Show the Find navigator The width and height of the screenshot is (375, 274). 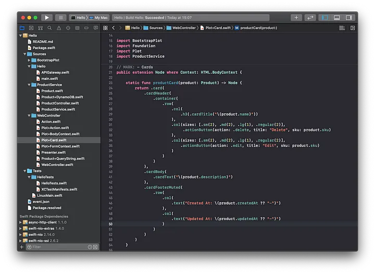tap(49, 28)
